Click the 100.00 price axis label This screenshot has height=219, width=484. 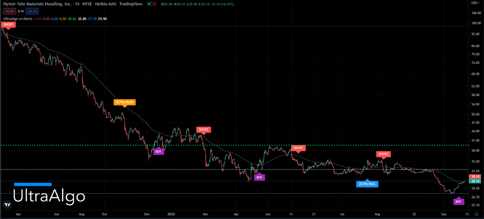coord(475,23)
